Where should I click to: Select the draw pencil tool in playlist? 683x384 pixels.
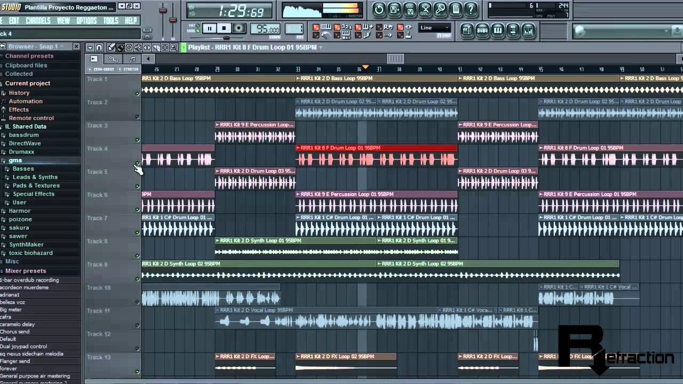tap(112, 47)
